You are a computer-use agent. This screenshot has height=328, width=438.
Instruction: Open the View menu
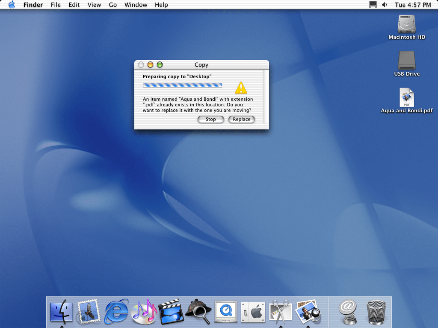(94, 5)
